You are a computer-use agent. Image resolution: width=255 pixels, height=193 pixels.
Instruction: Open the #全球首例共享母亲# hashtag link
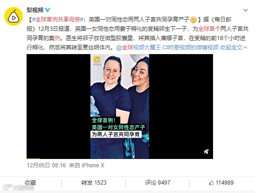pos(58,20)
